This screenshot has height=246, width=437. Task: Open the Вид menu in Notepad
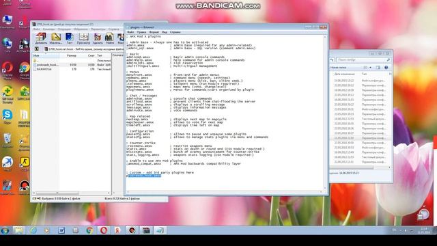click(165, 32)
